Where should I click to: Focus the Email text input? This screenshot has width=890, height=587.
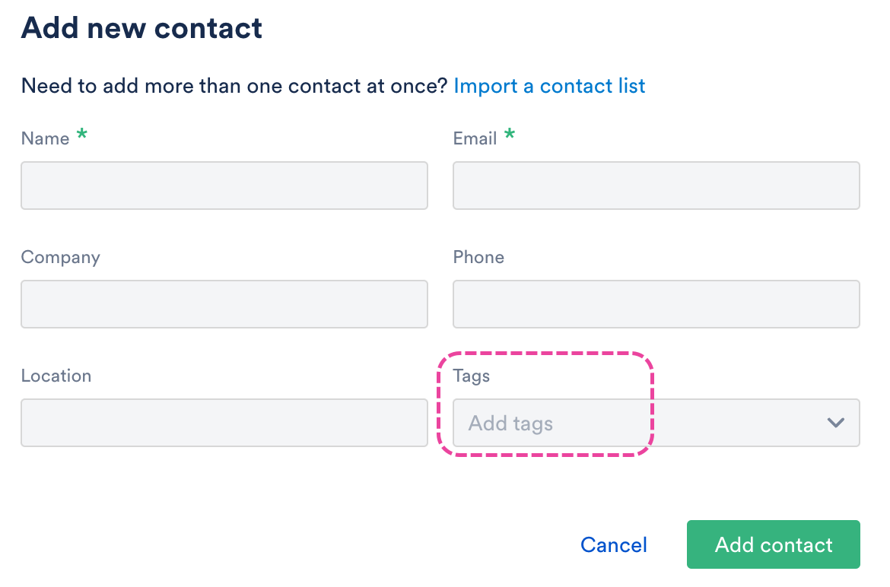coord(656,186)
